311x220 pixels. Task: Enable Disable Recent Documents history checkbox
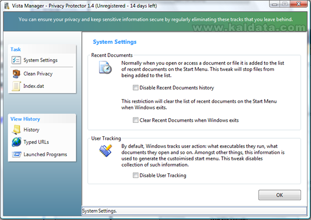click(x=136, y=88)
